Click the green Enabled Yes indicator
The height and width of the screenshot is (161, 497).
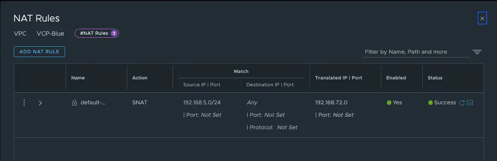click(x=389, y=103)
